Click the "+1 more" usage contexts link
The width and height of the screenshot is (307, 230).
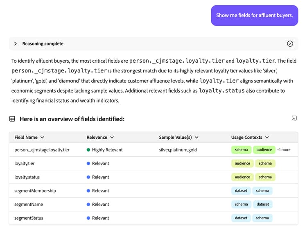284,150
